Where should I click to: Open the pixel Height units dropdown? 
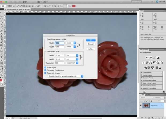point(71,47)
